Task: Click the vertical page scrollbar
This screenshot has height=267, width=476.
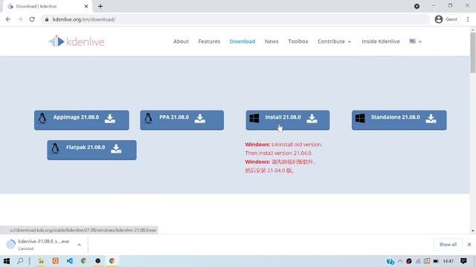Action: [473, 53]
